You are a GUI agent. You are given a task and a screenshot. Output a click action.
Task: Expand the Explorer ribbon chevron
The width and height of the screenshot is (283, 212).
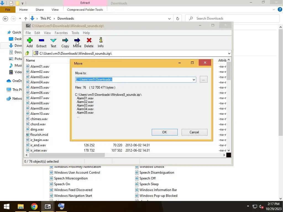(274, 10)
